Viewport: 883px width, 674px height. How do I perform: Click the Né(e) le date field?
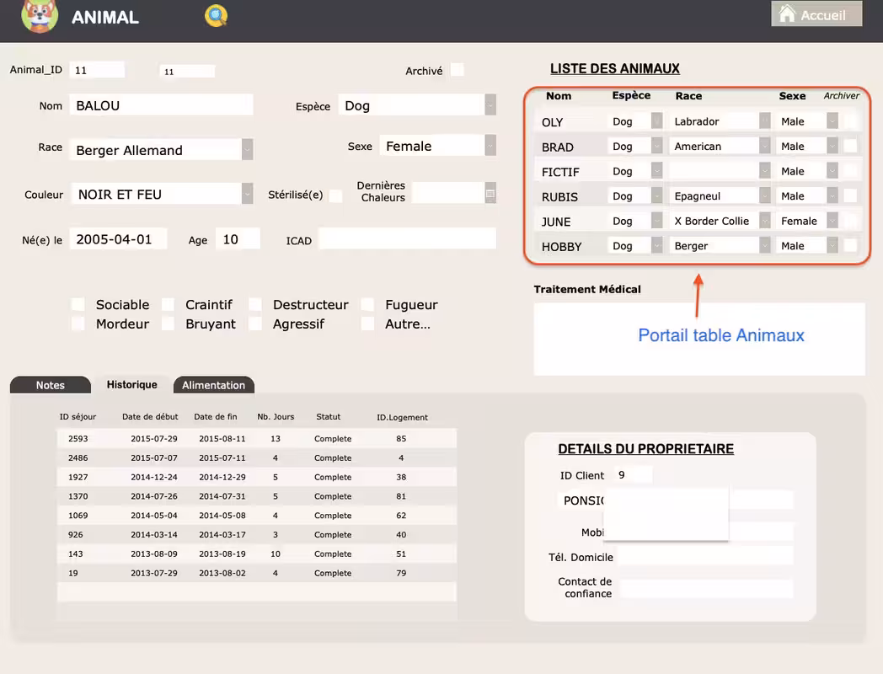pyautogui.click(x=118, y=238)
